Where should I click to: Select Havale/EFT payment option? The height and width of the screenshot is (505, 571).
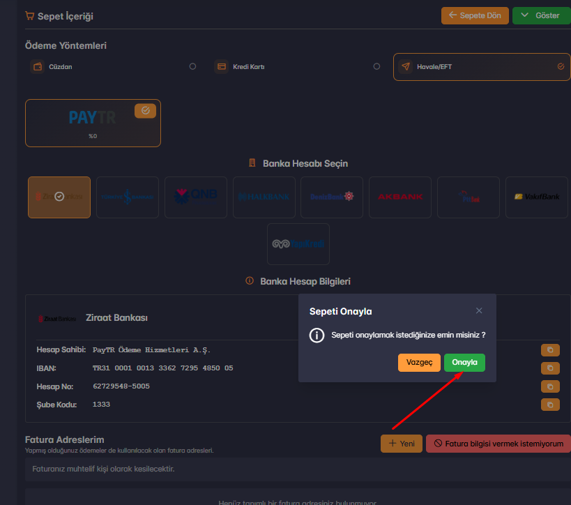coord(482,67)
